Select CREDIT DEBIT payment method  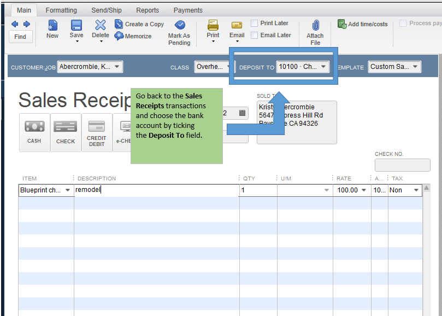pyautogui.click(x=97, y=133)
